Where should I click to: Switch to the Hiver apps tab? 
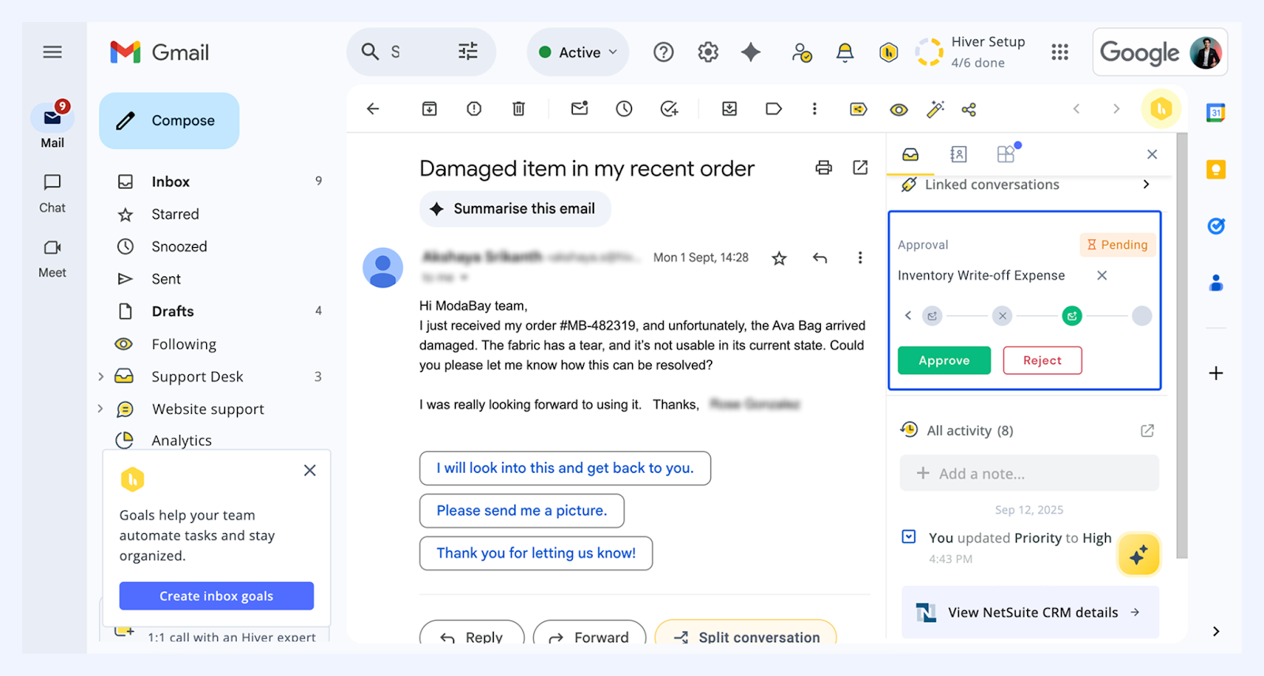pyautogui.click(x=1006, y=154)
